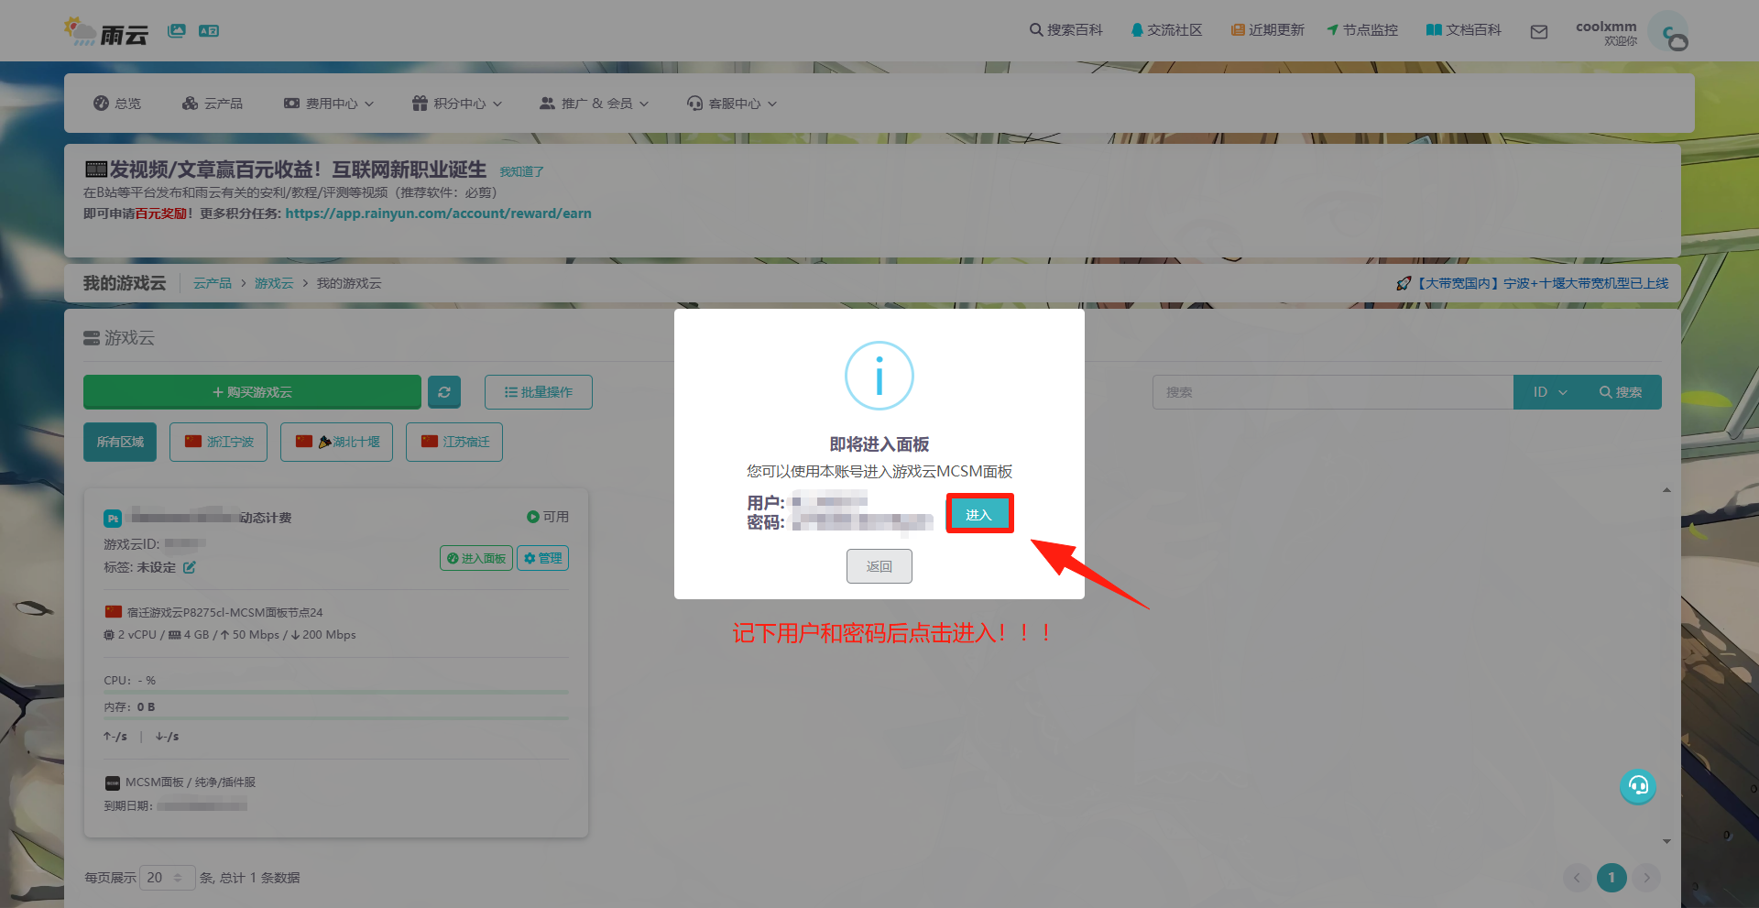Select the 所有区域 region filter

tap(120, 442)
